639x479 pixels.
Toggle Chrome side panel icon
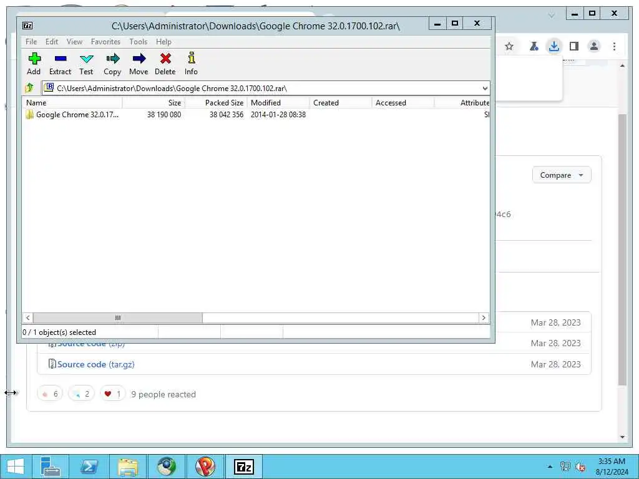[574, 46]
